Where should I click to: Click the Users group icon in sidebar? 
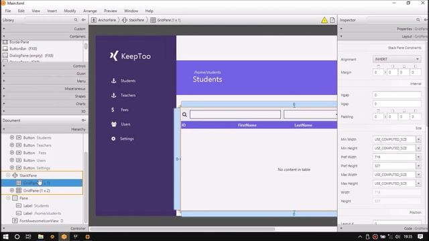tap(114, 124)
